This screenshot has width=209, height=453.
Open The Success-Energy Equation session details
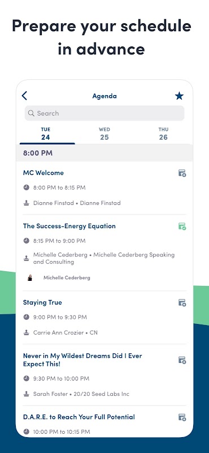tap(69, 226)
